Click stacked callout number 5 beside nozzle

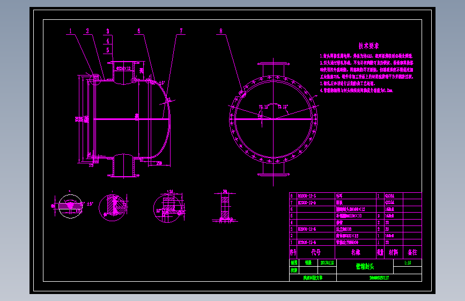(108, 50)
